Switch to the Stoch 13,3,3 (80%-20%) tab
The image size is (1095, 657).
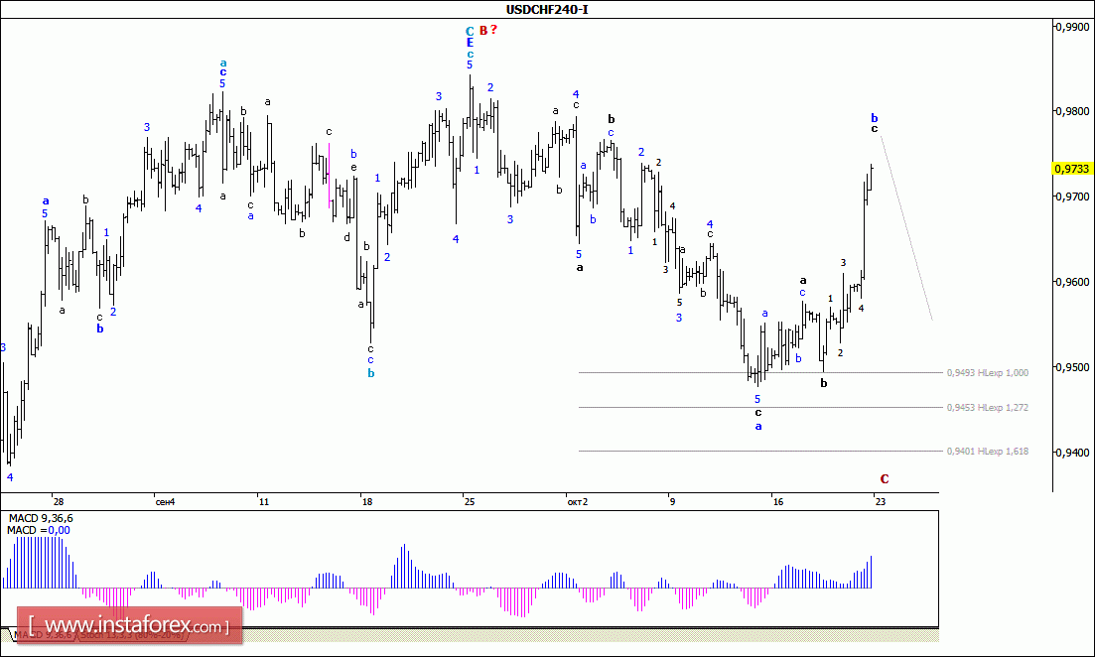point(131,635)
